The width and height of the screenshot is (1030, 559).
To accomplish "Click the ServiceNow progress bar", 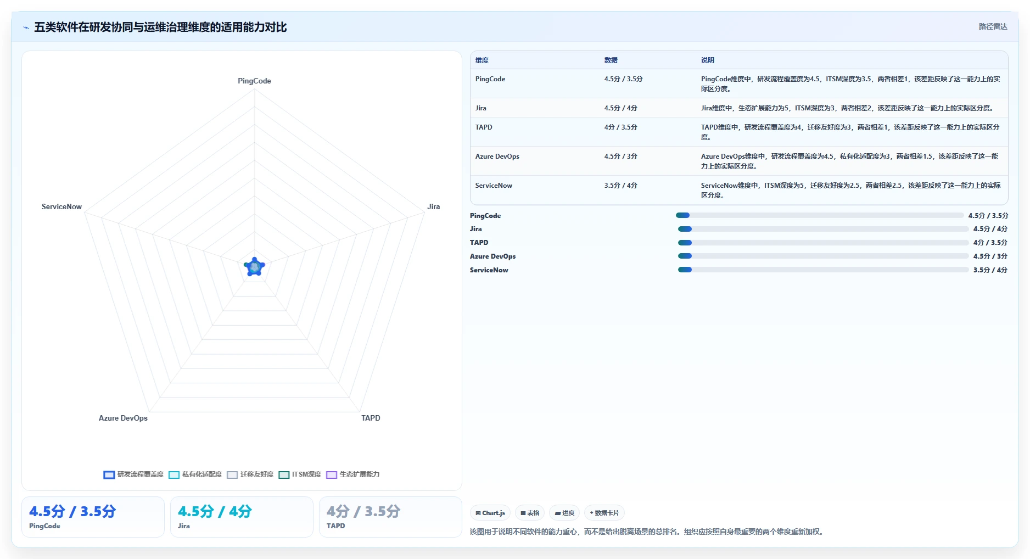I will click(x=823, y=270).
